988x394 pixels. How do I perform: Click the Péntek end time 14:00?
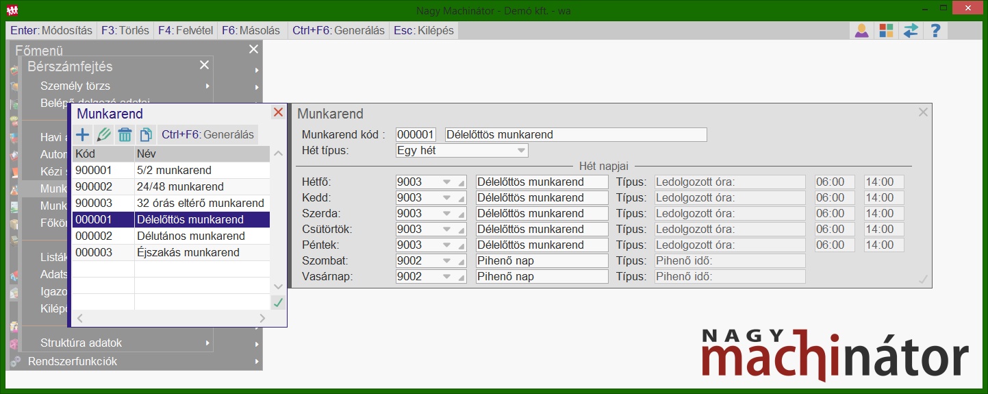(884, 245)
